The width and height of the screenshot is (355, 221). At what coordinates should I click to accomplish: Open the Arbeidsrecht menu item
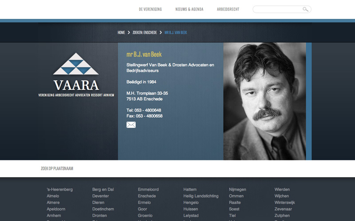[x=229, y=9]
